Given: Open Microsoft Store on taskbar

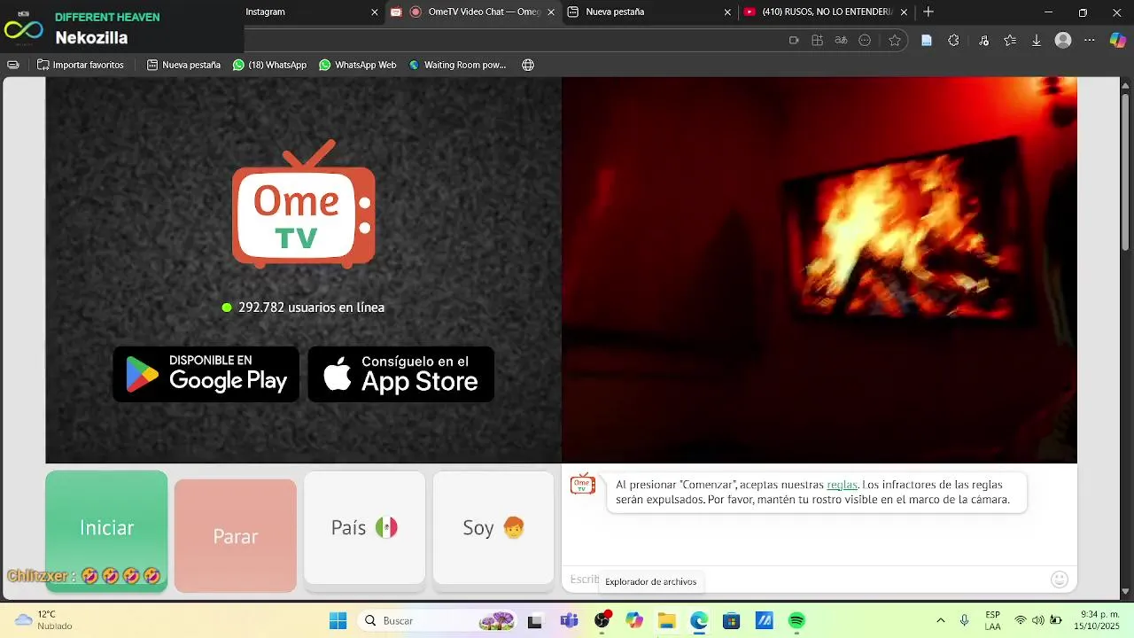Looking at the screenshot, I should 731,620.
